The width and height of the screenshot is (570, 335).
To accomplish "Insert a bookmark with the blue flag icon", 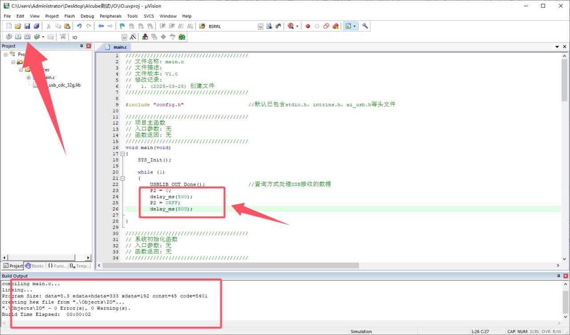I will click(x=122, y=26).
